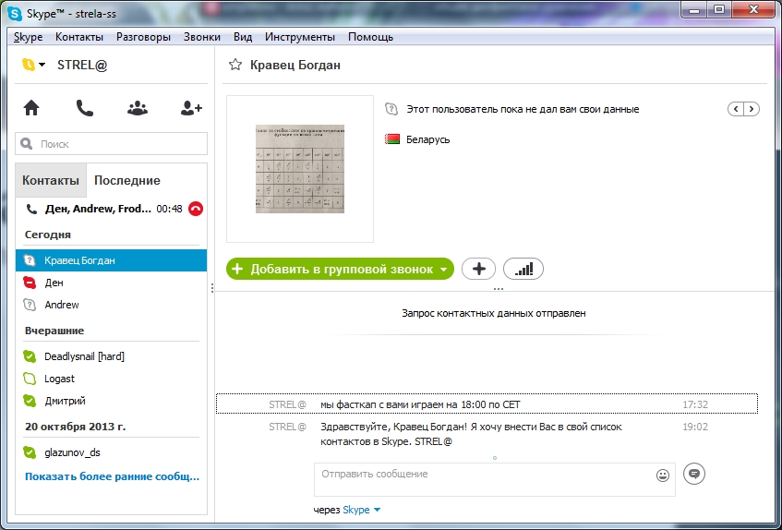Click the phone dial pad icon
This screenshot has width=782, height=530.
[84, 108]
